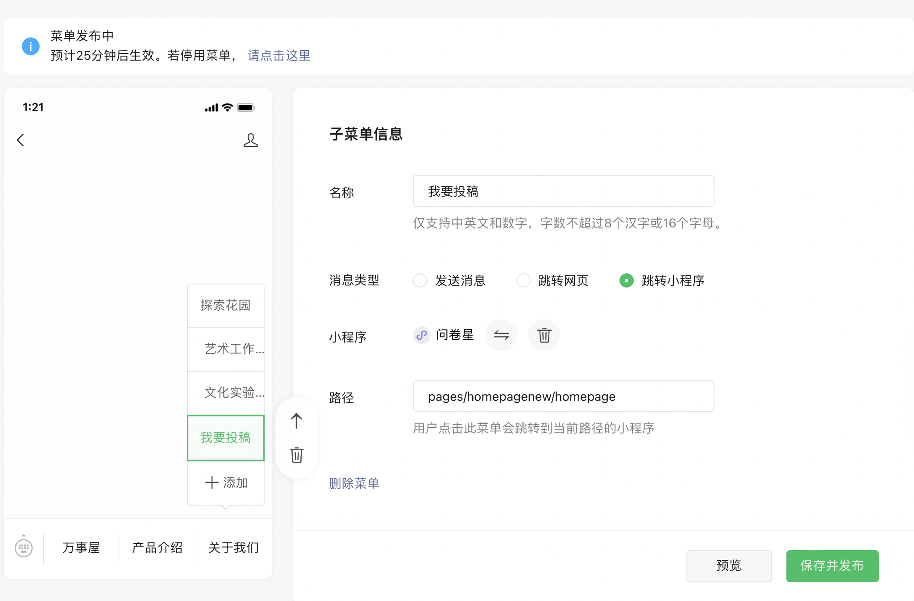Viewport: 914px width, 601px height.
Task: Select the 跳转小程序 radio option
Action: (627, 280)
